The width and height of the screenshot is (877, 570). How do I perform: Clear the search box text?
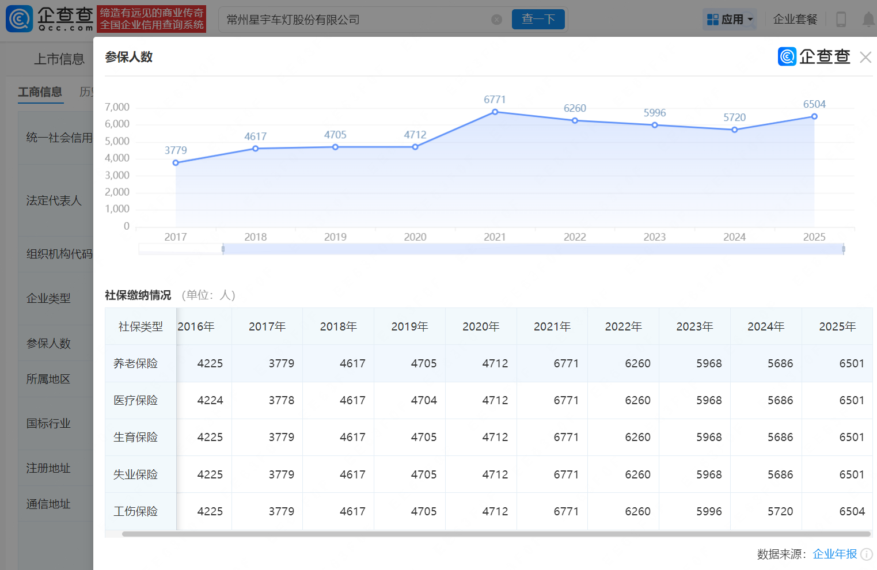click(496, 20)
